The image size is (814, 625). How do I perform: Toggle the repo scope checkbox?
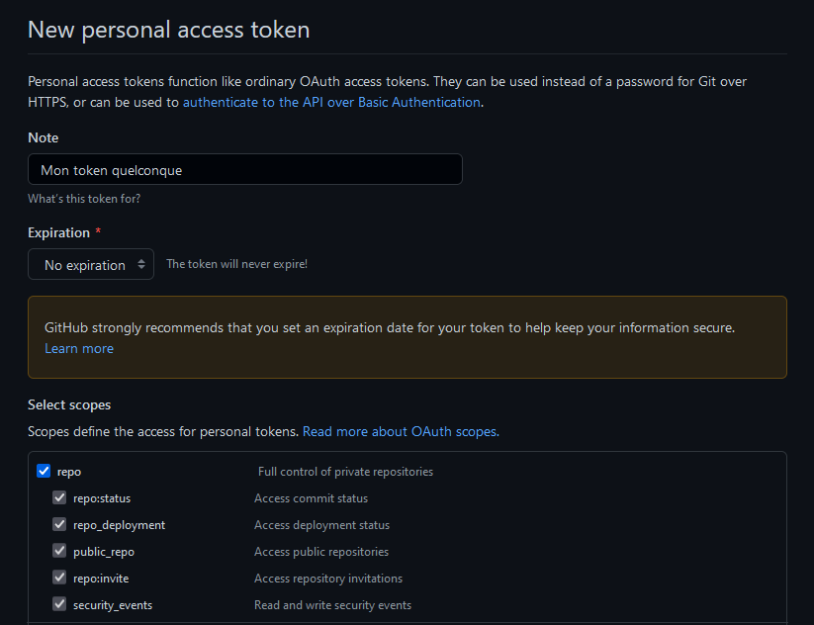click(44, 472)
